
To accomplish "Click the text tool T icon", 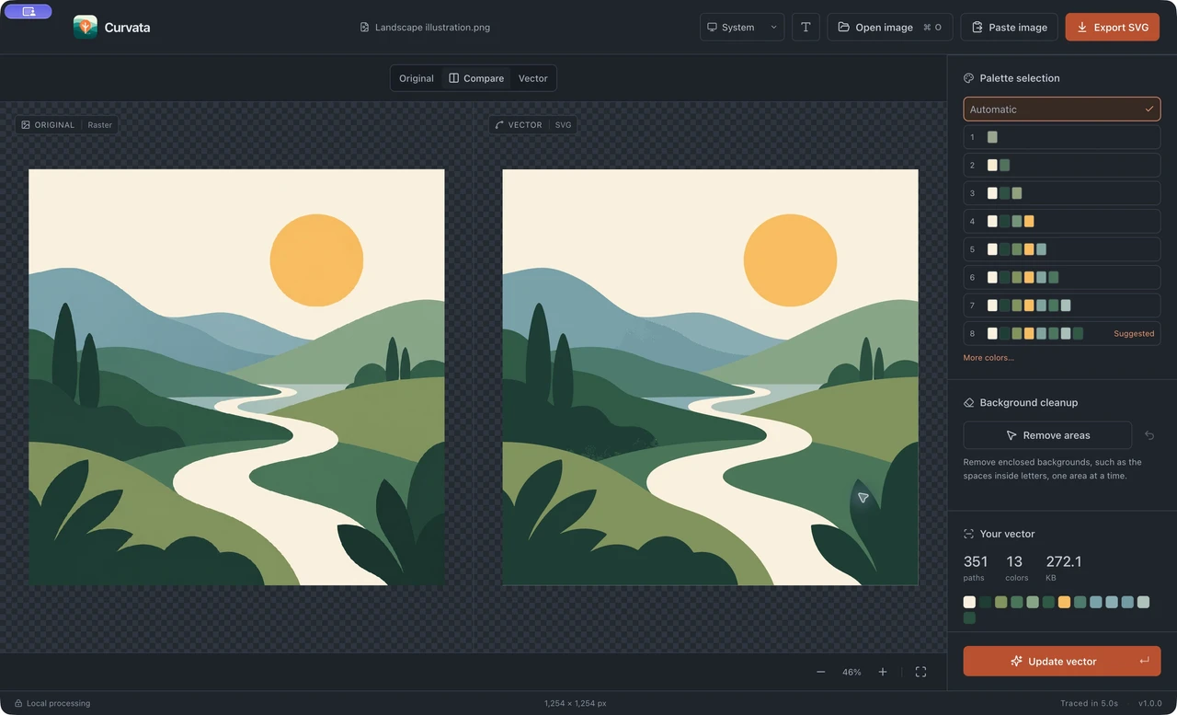I will point(806,27).
